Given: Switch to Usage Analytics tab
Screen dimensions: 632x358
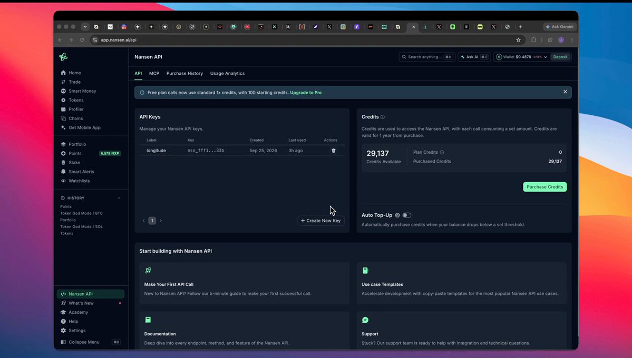Looking at the screenshot, I should click(227, 73).
